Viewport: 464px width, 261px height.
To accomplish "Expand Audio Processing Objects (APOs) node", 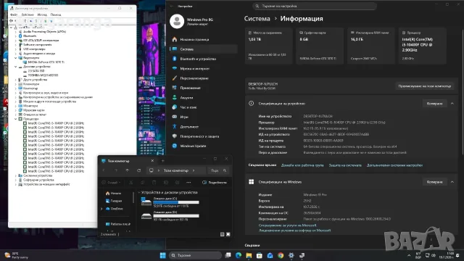I will tap(16, 32).
